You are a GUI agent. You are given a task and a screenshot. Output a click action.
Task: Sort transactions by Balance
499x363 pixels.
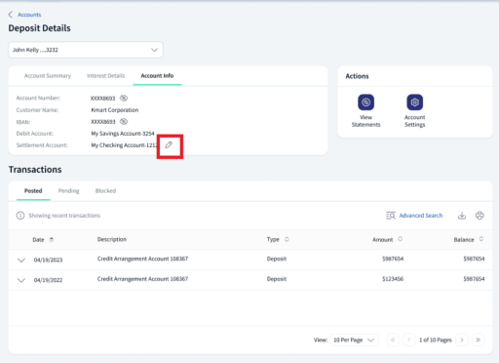coord(481,239)
